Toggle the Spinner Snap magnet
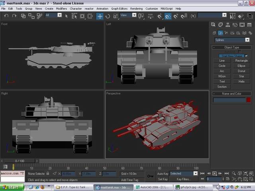The image size is (255, 191). pyautogui.click(x=184, y=16)
